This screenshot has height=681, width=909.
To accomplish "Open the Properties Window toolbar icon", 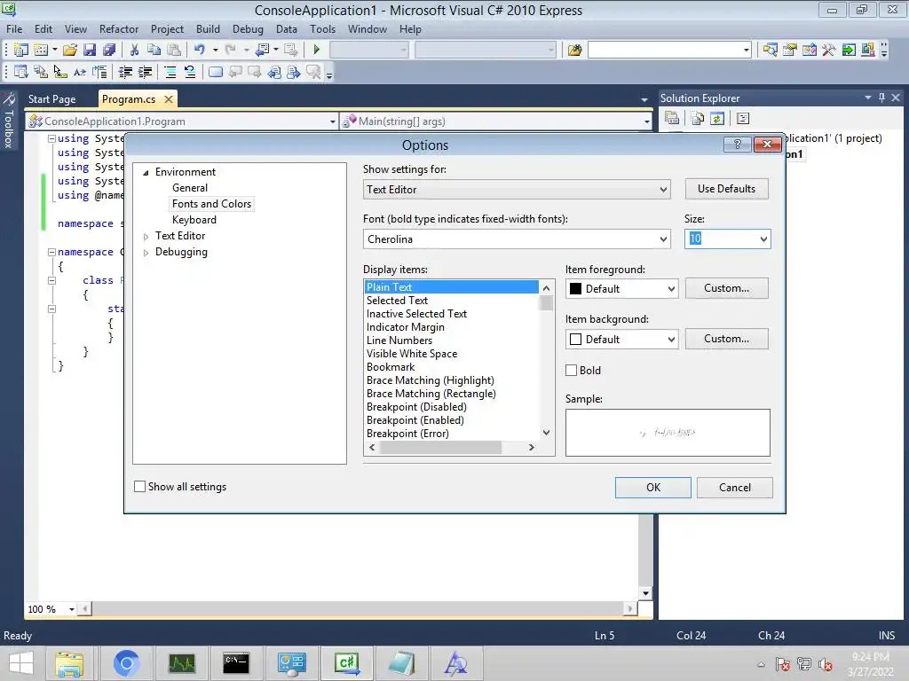I will [x=789, y=50].
